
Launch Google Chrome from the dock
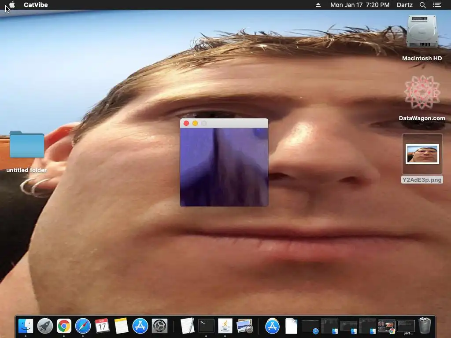[x=64, y=326]
